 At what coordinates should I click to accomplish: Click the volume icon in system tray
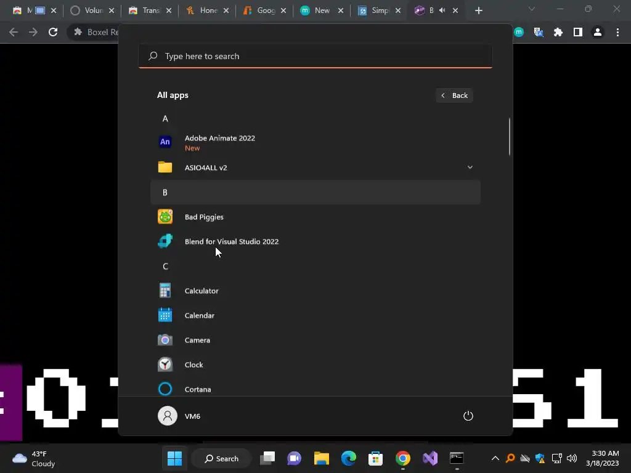click(x=571, y=458)
